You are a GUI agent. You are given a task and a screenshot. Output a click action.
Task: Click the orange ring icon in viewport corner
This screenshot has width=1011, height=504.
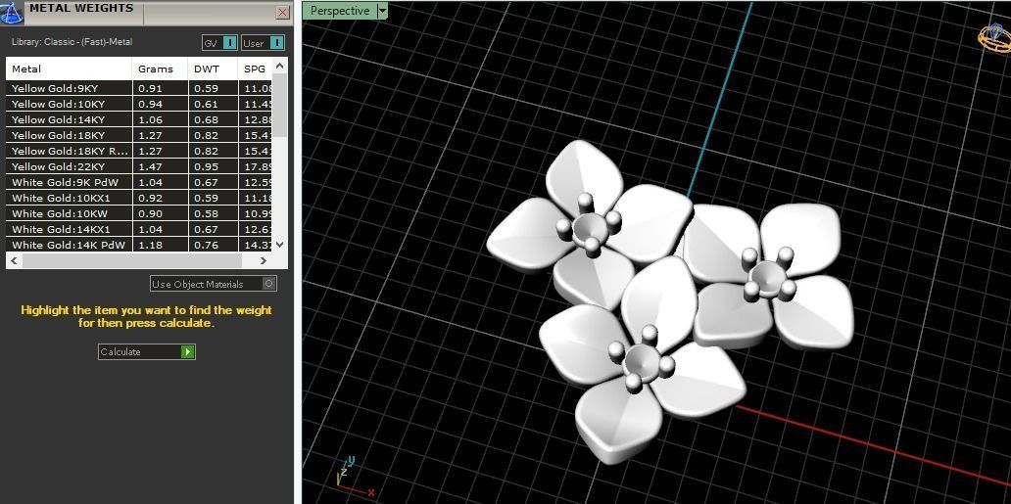(x=993, y=37)
